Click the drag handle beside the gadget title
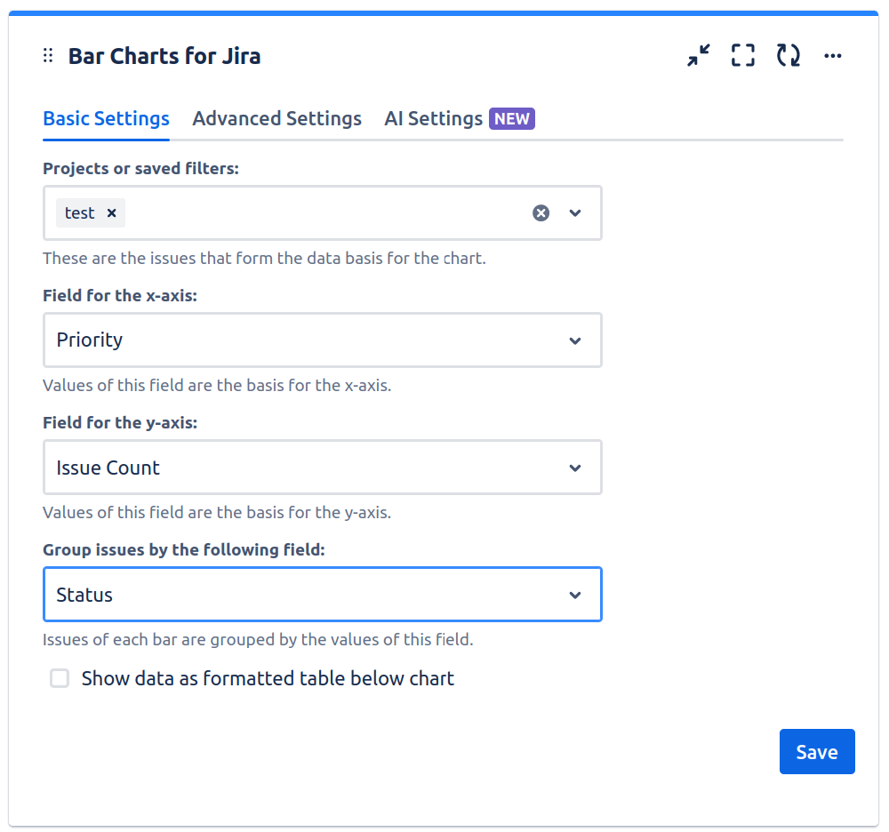Viewport: 889px width, 832px height. [48, 56]
